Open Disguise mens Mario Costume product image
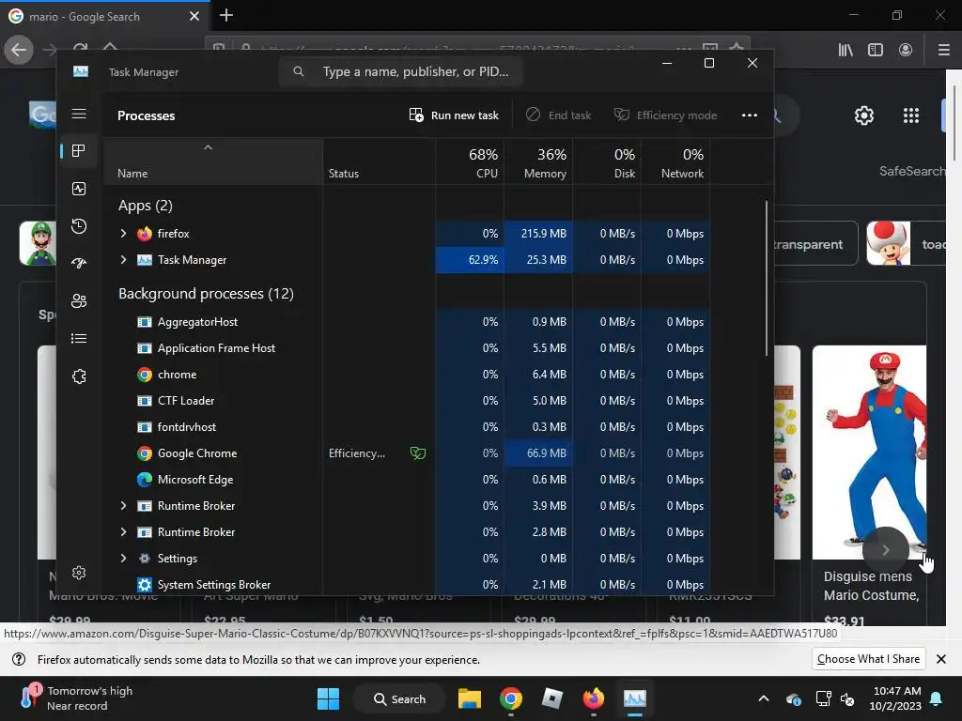The height and width of the screenshot is (721, 962). [869, 452]
